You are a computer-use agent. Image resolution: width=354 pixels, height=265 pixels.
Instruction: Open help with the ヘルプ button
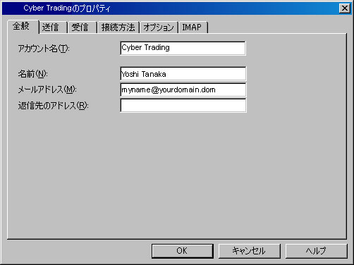(316, 251)
